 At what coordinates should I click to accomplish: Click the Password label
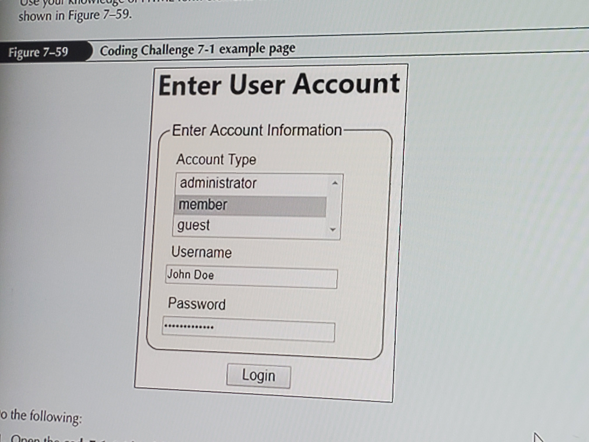(x=197, y=304)
